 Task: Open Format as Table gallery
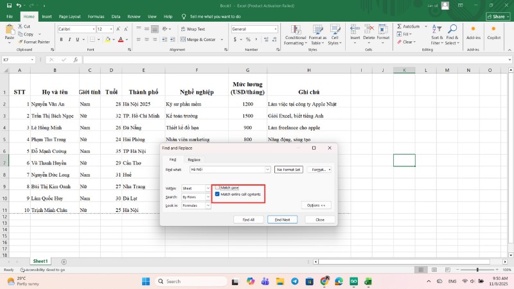click(x=317, y=35)
